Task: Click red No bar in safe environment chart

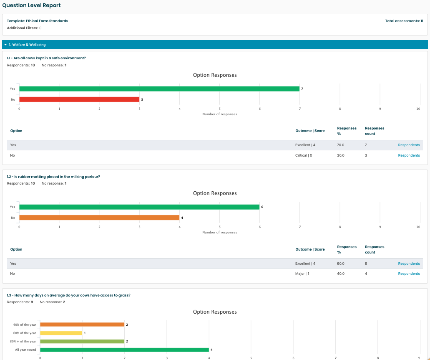Action: [79, 99]
